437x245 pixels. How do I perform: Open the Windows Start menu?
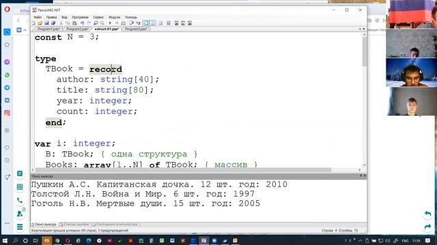coord(5,240)
